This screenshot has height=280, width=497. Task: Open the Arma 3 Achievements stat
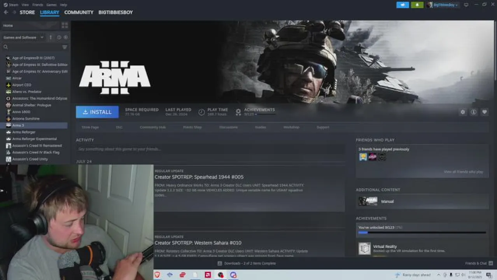click(255, 112)
